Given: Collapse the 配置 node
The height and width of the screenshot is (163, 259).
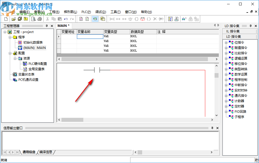Looking at the screenshot, I should click(10, 53).
